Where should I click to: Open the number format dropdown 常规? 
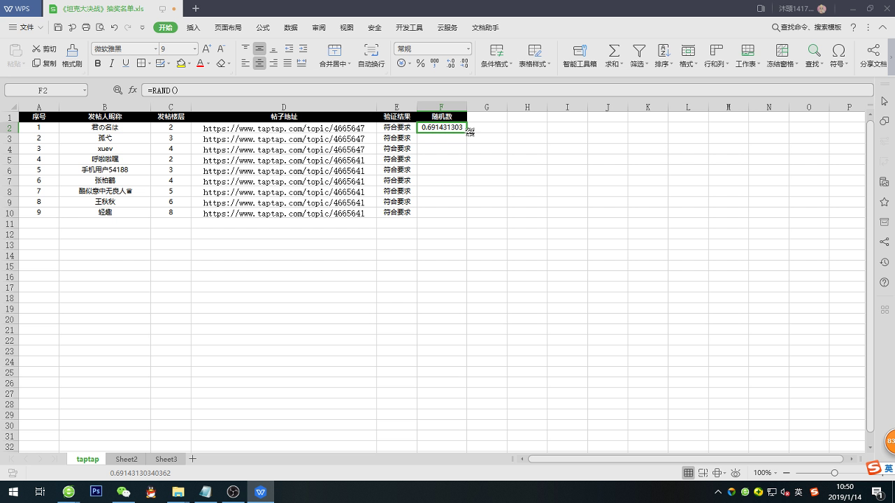click(x=468, y=49)
